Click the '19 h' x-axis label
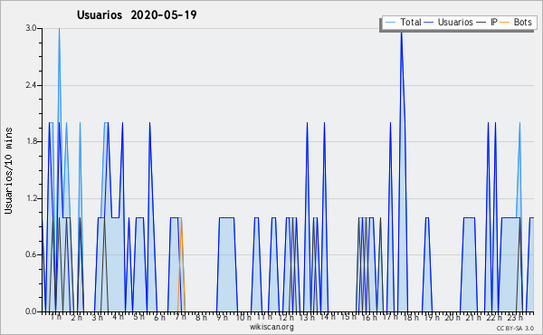The width and height of the screenshot is (543, 335). click(432, 317)
